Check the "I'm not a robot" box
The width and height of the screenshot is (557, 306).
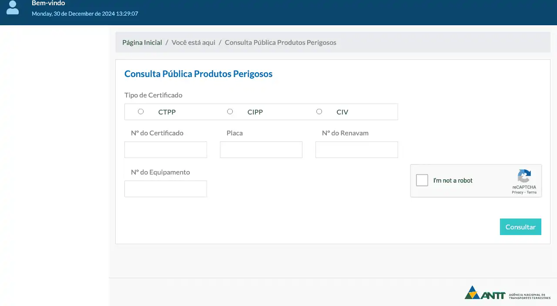(422, 180)
